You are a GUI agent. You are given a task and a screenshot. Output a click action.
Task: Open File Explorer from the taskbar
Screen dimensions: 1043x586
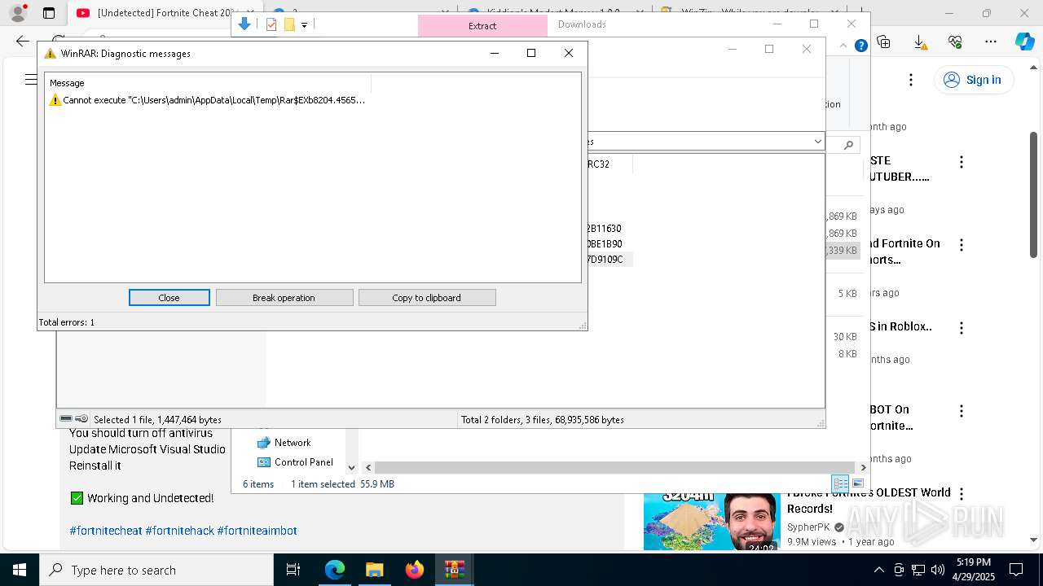[x=374, y=570]
